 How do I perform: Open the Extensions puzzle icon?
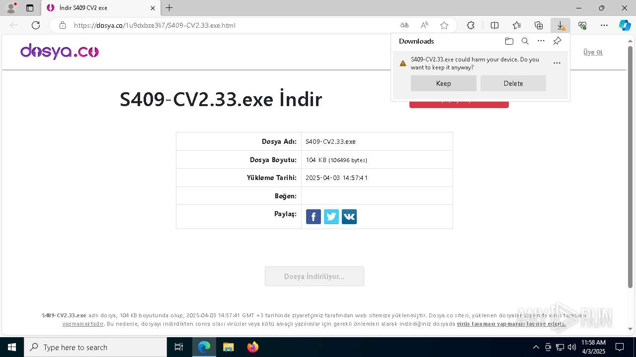point(471,25)
